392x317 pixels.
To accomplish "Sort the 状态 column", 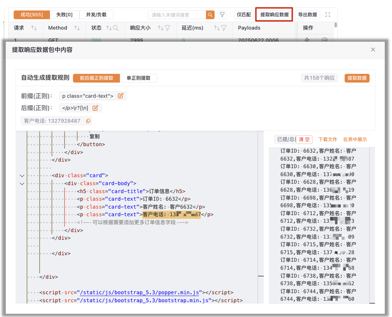I will (x=109, y=28).
